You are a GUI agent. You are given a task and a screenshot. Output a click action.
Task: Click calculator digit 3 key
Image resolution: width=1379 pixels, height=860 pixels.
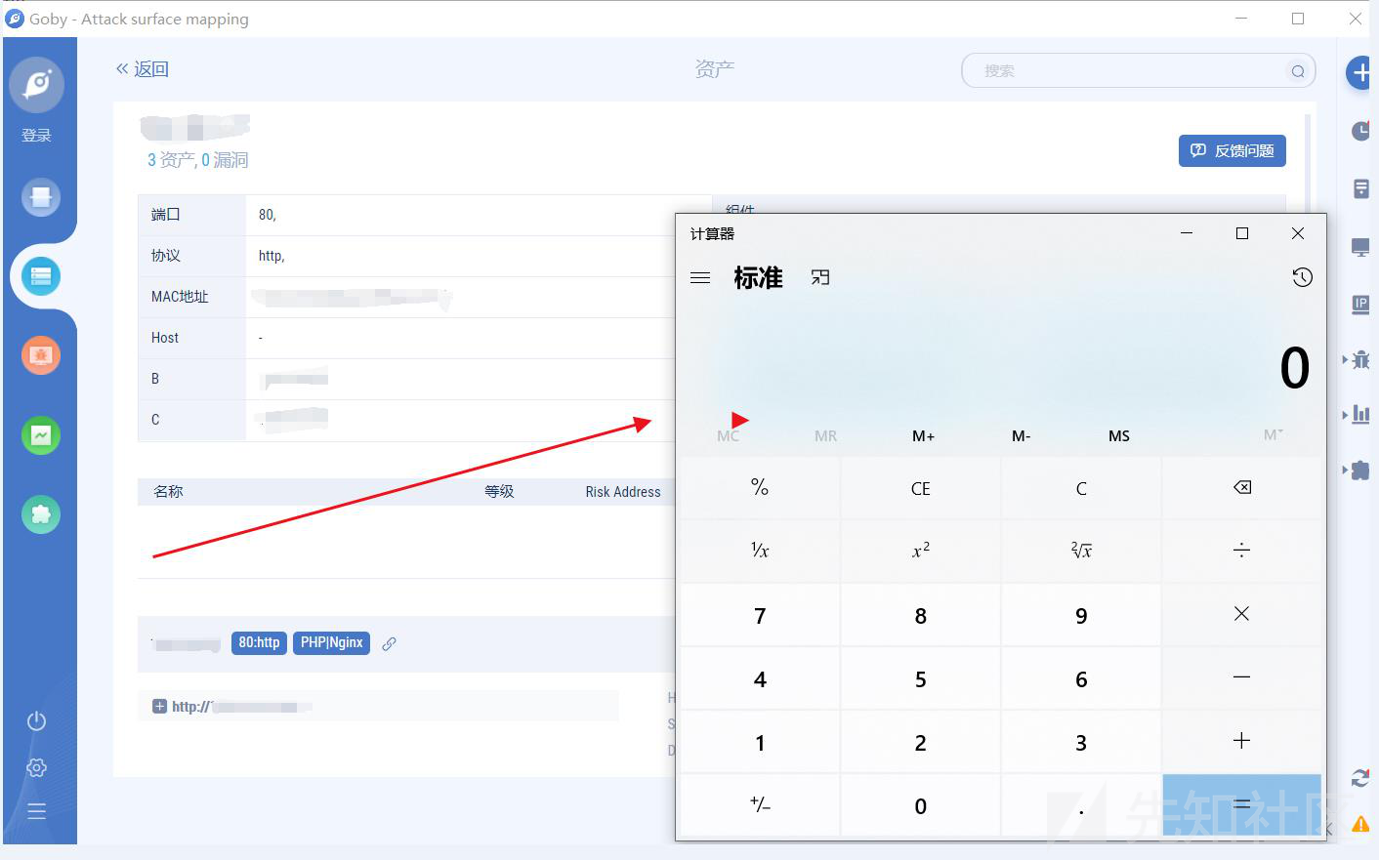pyautogui.click(x=1081, y=742)
